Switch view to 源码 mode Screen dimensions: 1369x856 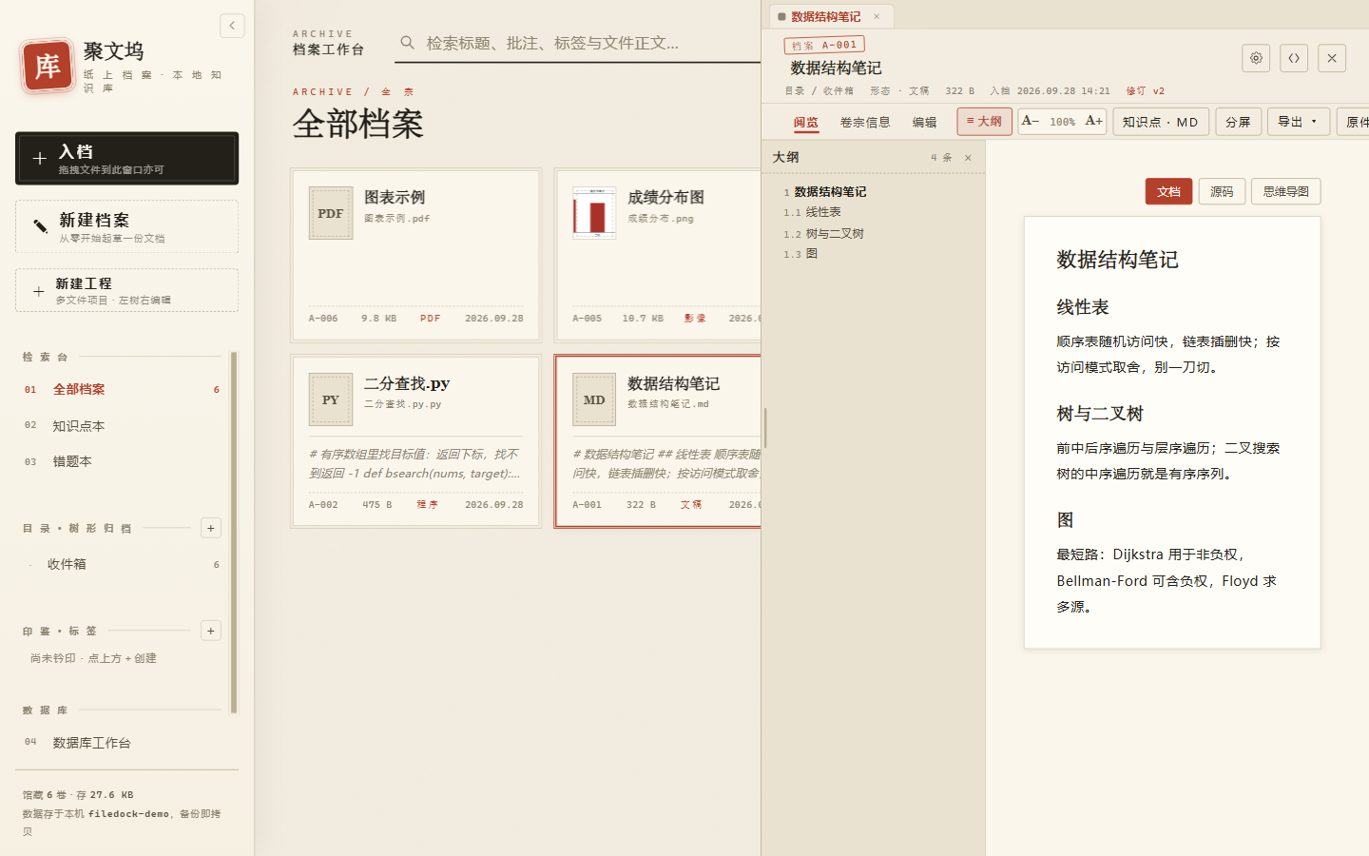click(1222, 191)
